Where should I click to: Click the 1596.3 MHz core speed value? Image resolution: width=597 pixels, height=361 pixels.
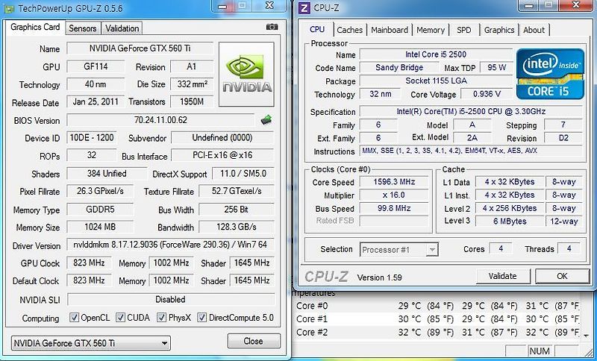(x=394, y=182)
